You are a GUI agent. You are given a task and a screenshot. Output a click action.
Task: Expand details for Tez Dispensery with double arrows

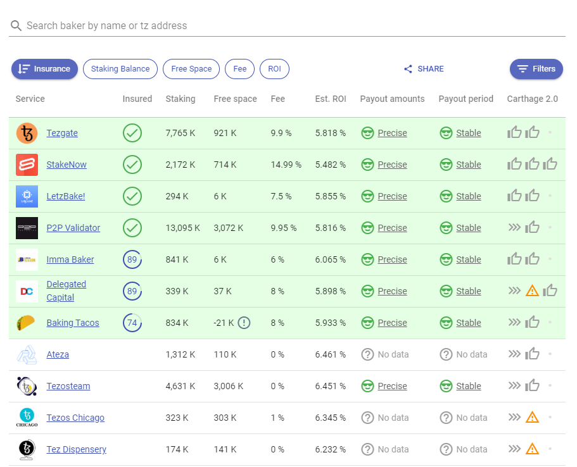514,448
